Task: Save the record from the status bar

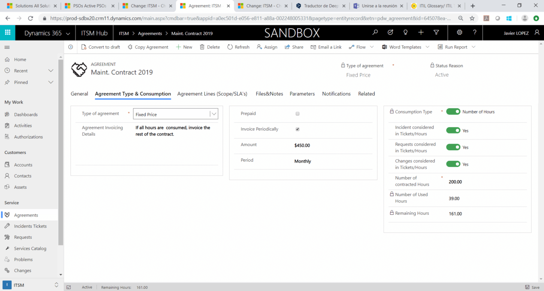Action: click(532, 287)
